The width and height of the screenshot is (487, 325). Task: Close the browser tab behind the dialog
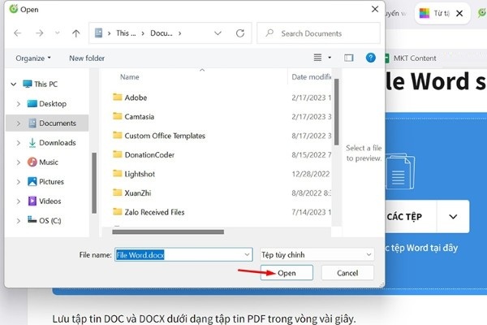pyautogui.click(x=459, y=13)
